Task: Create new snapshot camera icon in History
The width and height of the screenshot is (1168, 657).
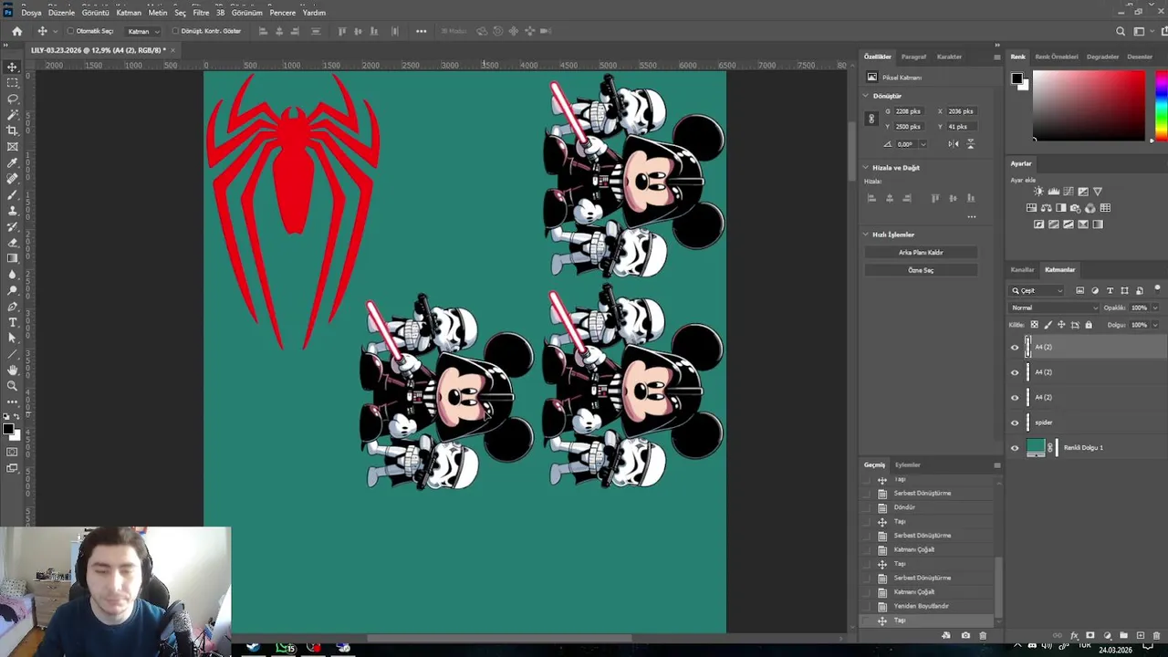Action: coord(965,635)
